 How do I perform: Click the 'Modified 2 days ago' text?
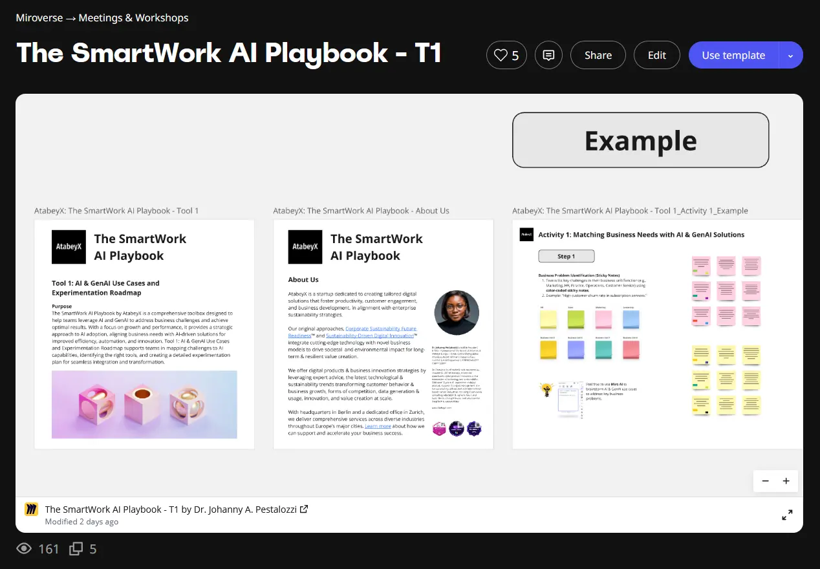(x=81, y=522)
